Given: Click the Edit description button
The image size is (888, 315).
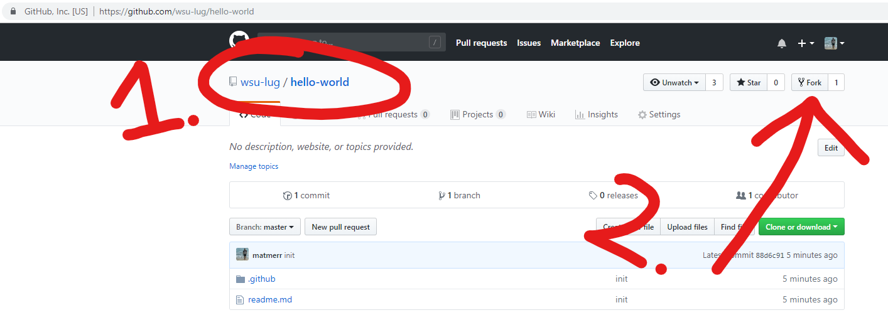Looking at the screenshot, I should (x=831, y=148).
